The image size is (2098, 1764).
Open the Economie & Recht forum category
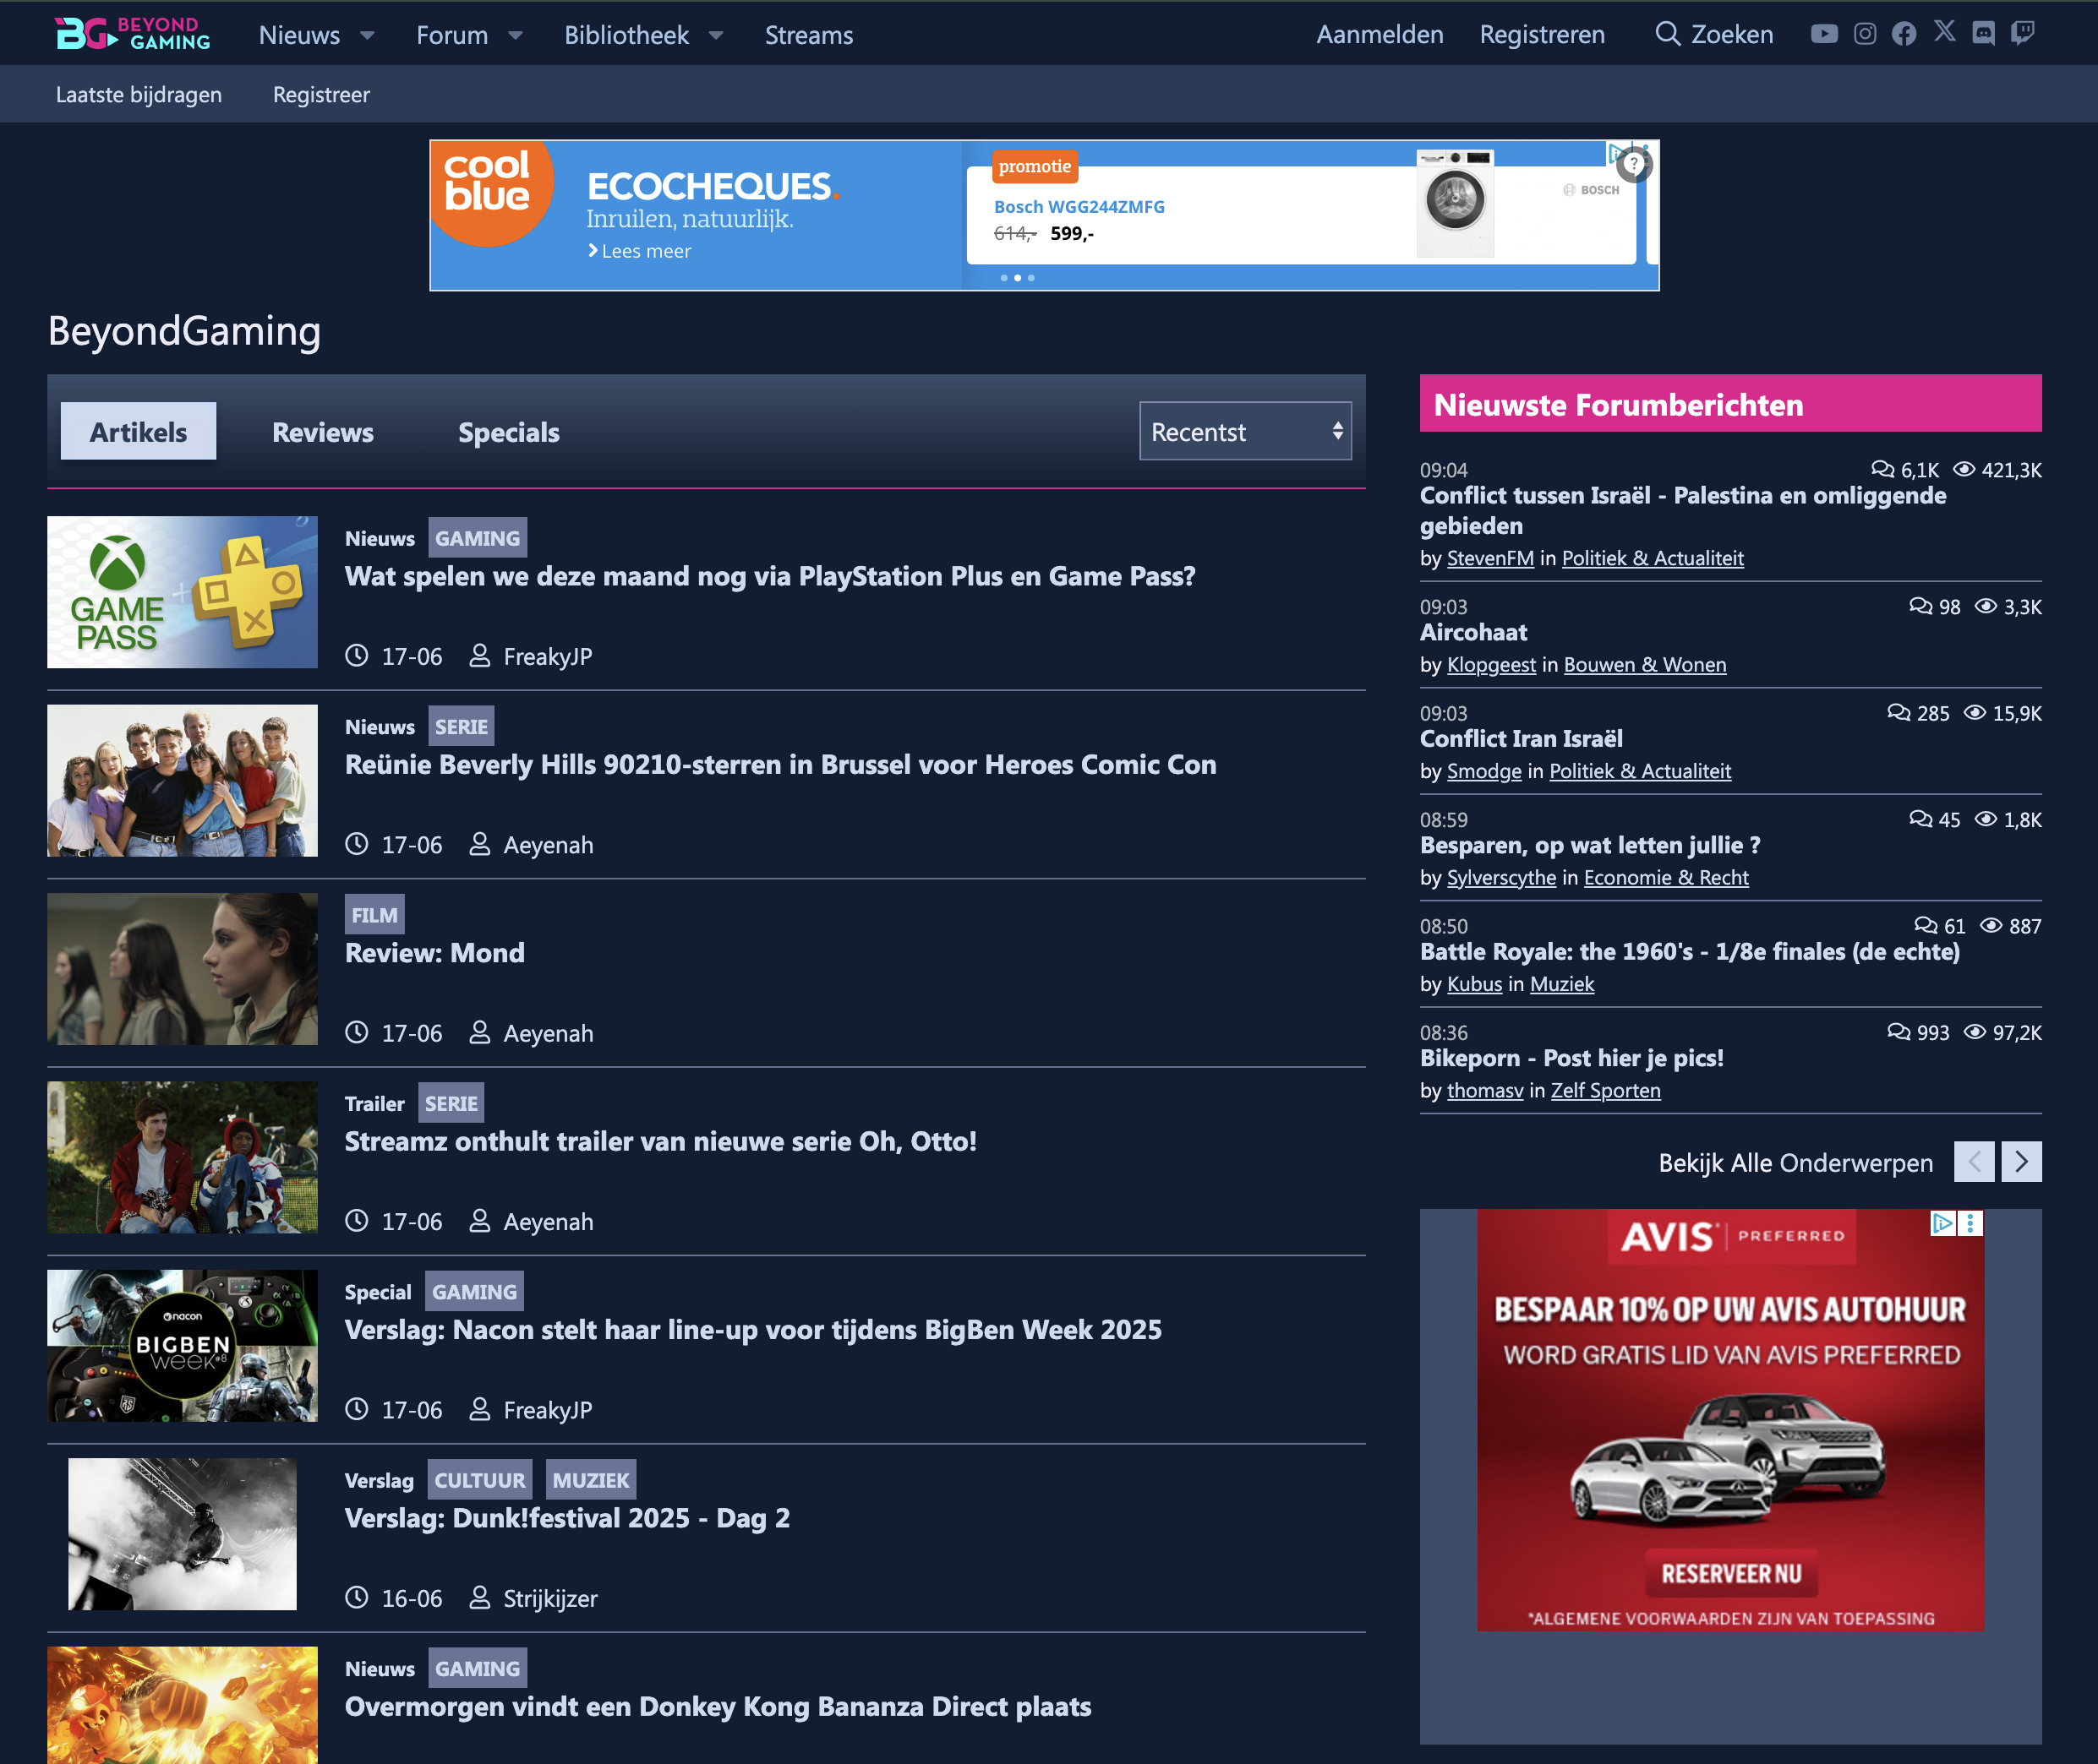[1666, 877]
